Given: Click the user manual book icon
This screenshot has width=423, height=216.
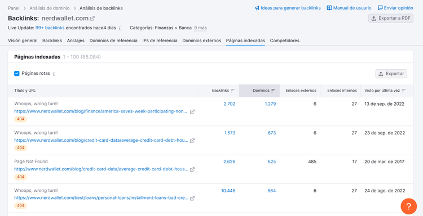Looking at the screenshot, I should 329,8.
